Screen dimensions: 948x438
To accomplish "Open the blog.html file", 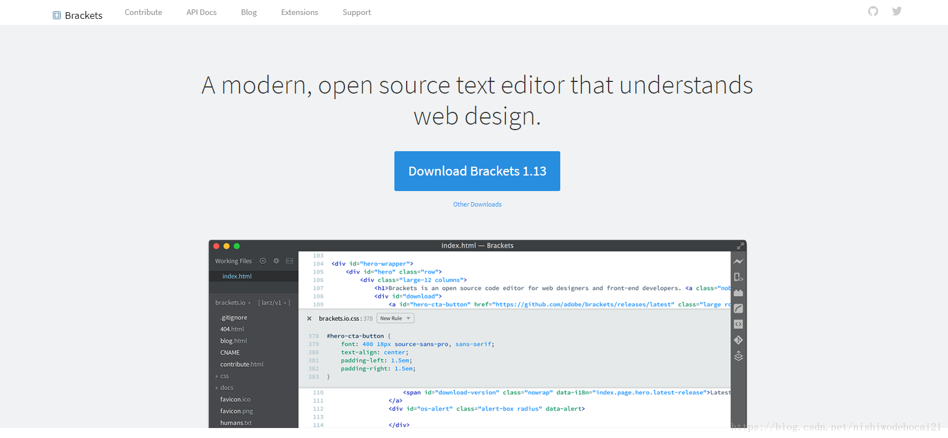I will [x=234, y=341].
